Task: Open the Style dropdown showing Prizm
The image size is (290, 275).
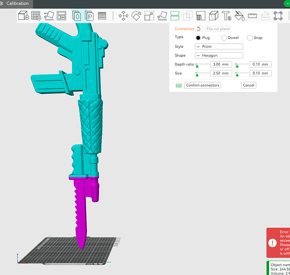Action: 219,47
